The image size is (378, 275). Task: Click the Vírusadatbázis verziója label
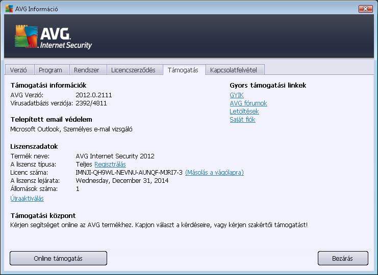[x=42, y=103]
